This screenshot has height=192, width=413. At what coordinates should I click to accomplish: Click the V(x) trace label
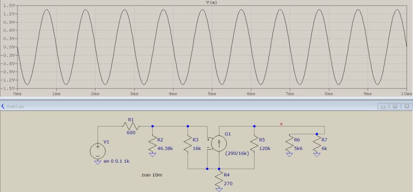pyautogui.click(x=212, y=3)
